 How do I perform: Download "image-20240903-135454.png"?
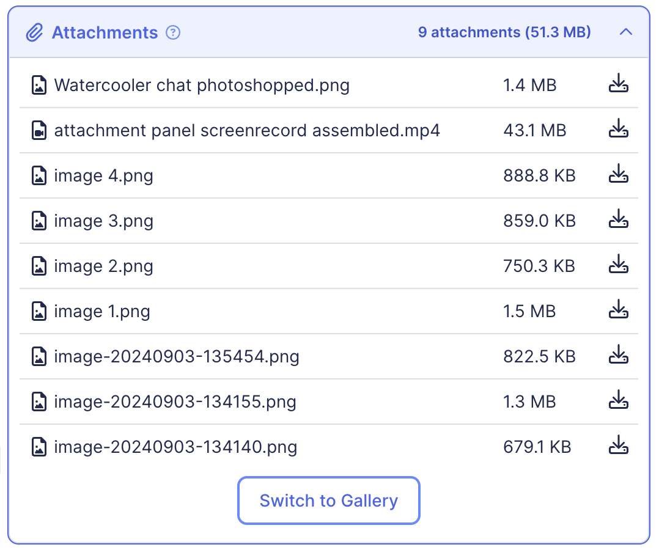(x=618, y=355)
